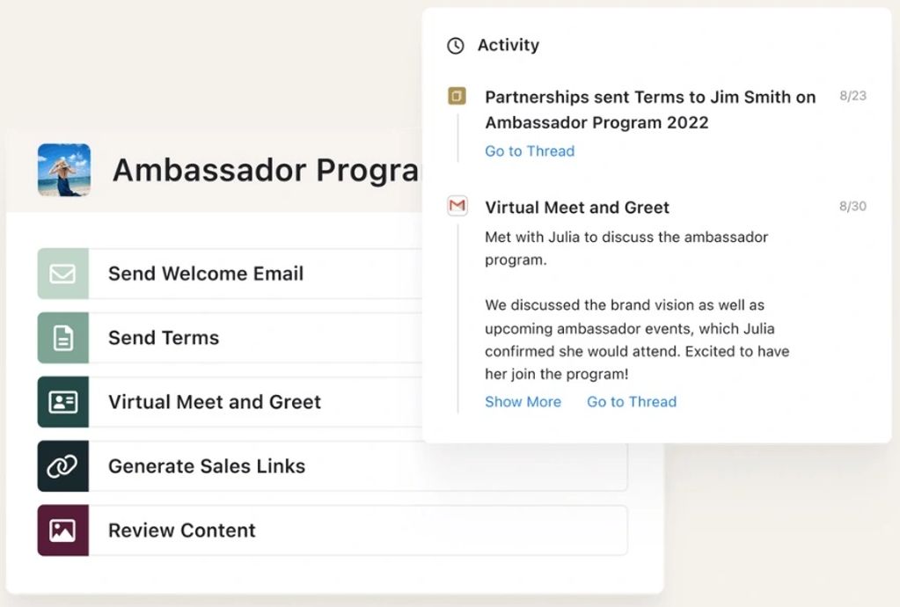The height and width of the screenshot is (607, 900).
Task: Expand the meeting note with Show More
Action: [x=523, y=402]
